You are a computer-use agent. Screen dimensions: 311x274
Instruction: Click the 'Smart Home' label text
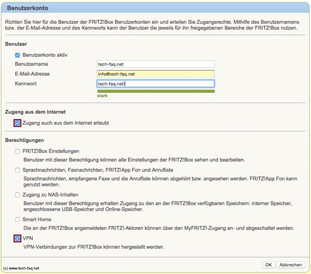point(37,220)
